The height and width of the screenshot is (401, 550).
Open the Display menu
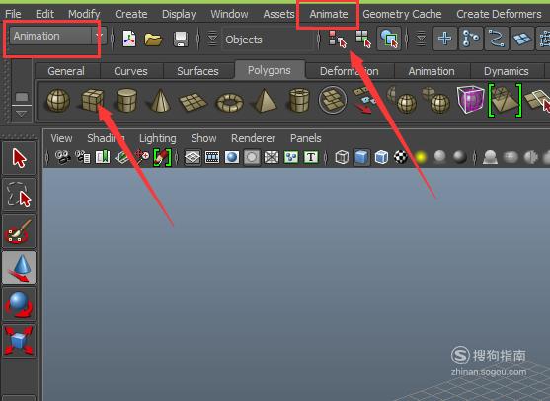point(179,14)
